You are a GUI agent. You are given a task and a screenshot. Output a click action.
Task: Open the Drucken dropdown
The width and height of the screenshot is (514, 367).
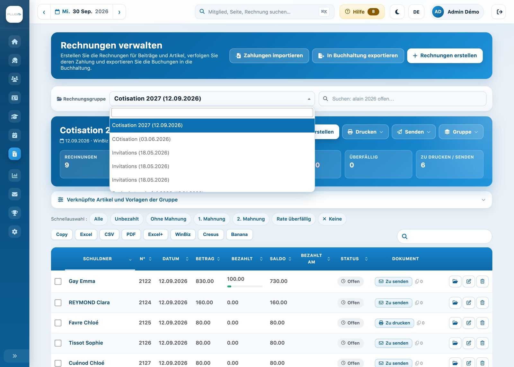click(365, 132)
